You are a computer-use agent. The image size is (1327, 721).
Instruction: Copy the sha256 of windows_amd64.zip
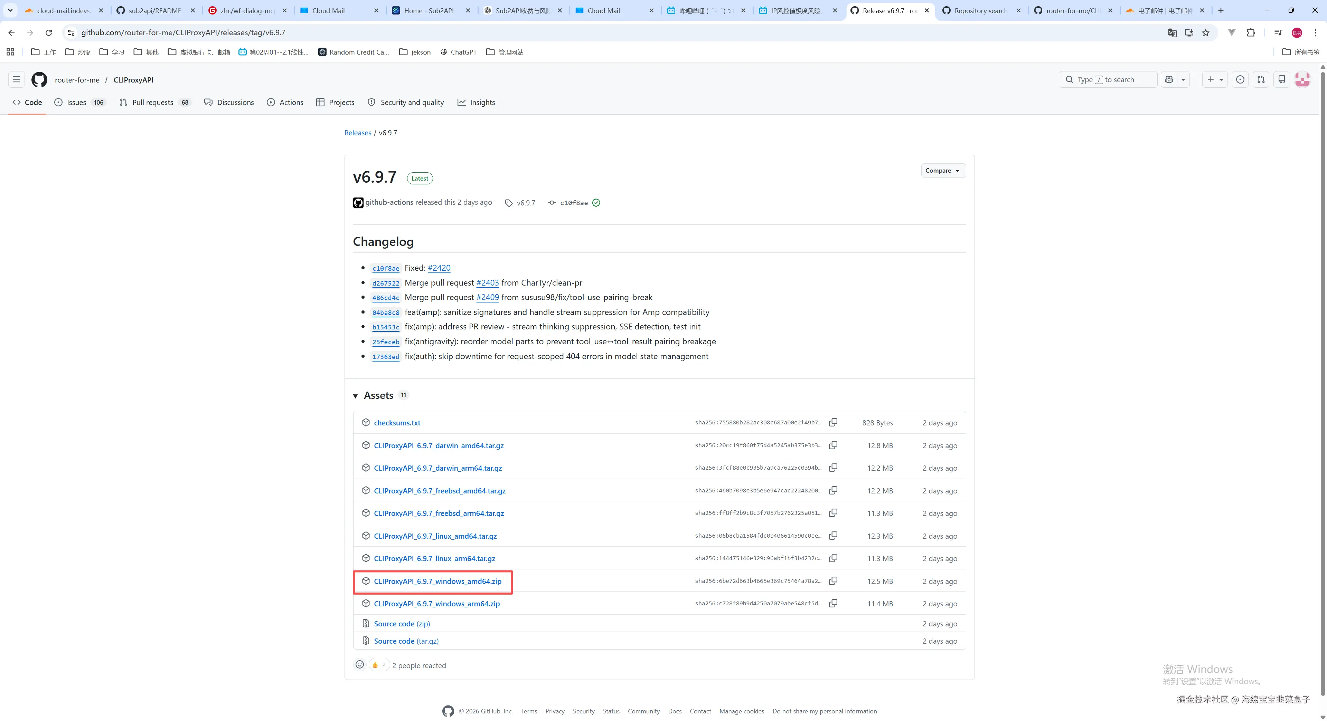[833, 581]
